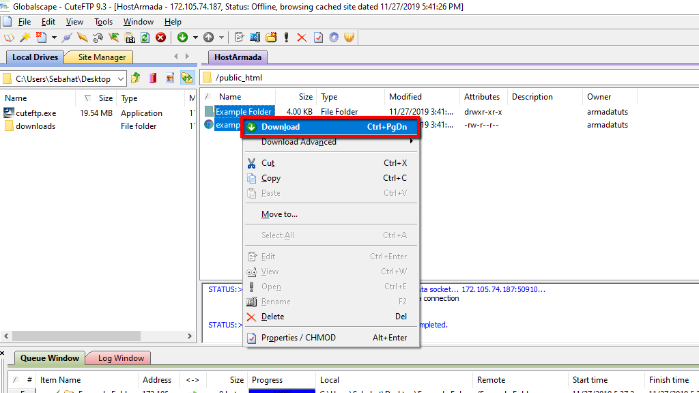
Task: Open the Edit menu
Action: [x=48, y=22]
